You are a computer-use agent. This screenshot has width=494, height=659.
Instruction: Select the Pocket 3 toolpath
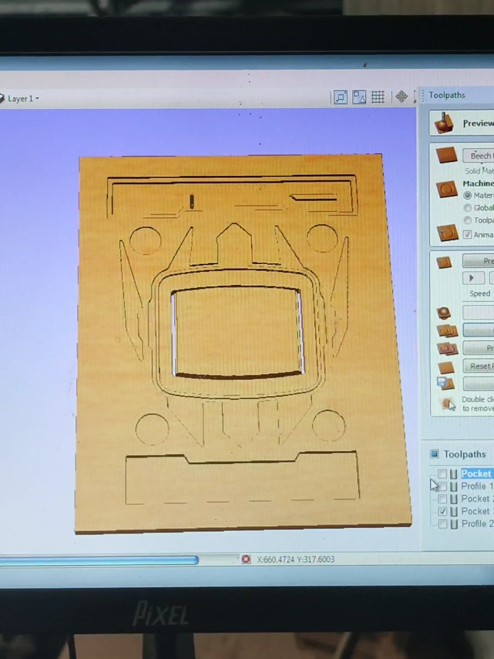477,511
